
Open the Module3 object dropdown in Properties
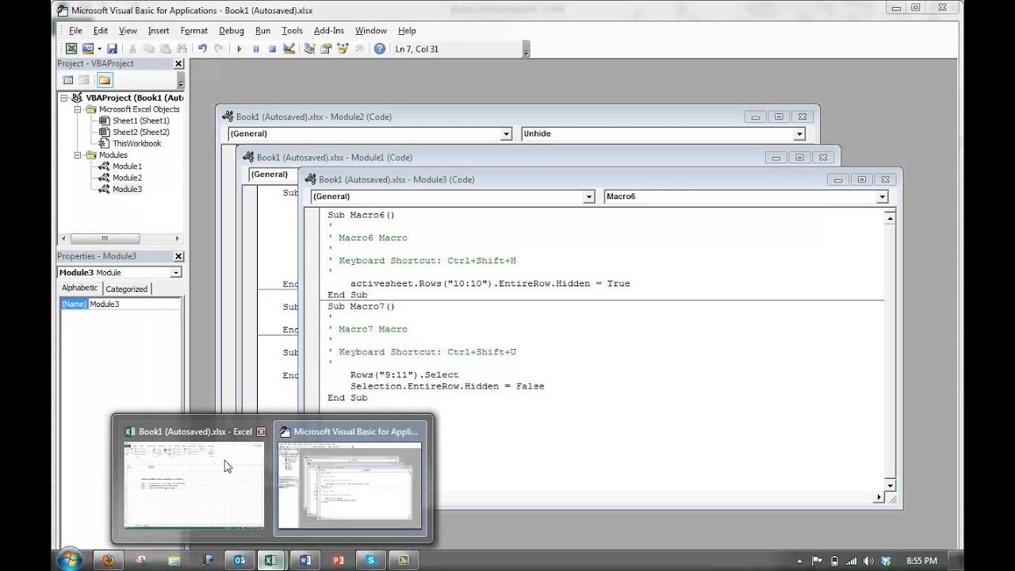176,273
